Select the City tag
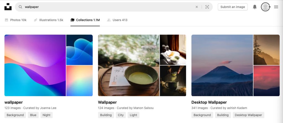 tap(121, 115)
